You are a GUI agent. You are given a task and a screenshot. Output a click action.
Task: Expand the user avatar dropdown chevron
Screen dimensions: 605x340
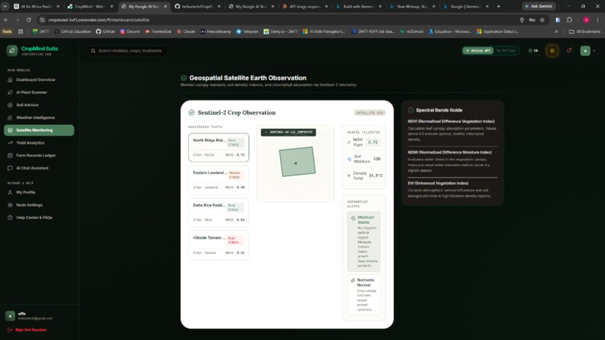pyautogui.click(x=594, y=51)
